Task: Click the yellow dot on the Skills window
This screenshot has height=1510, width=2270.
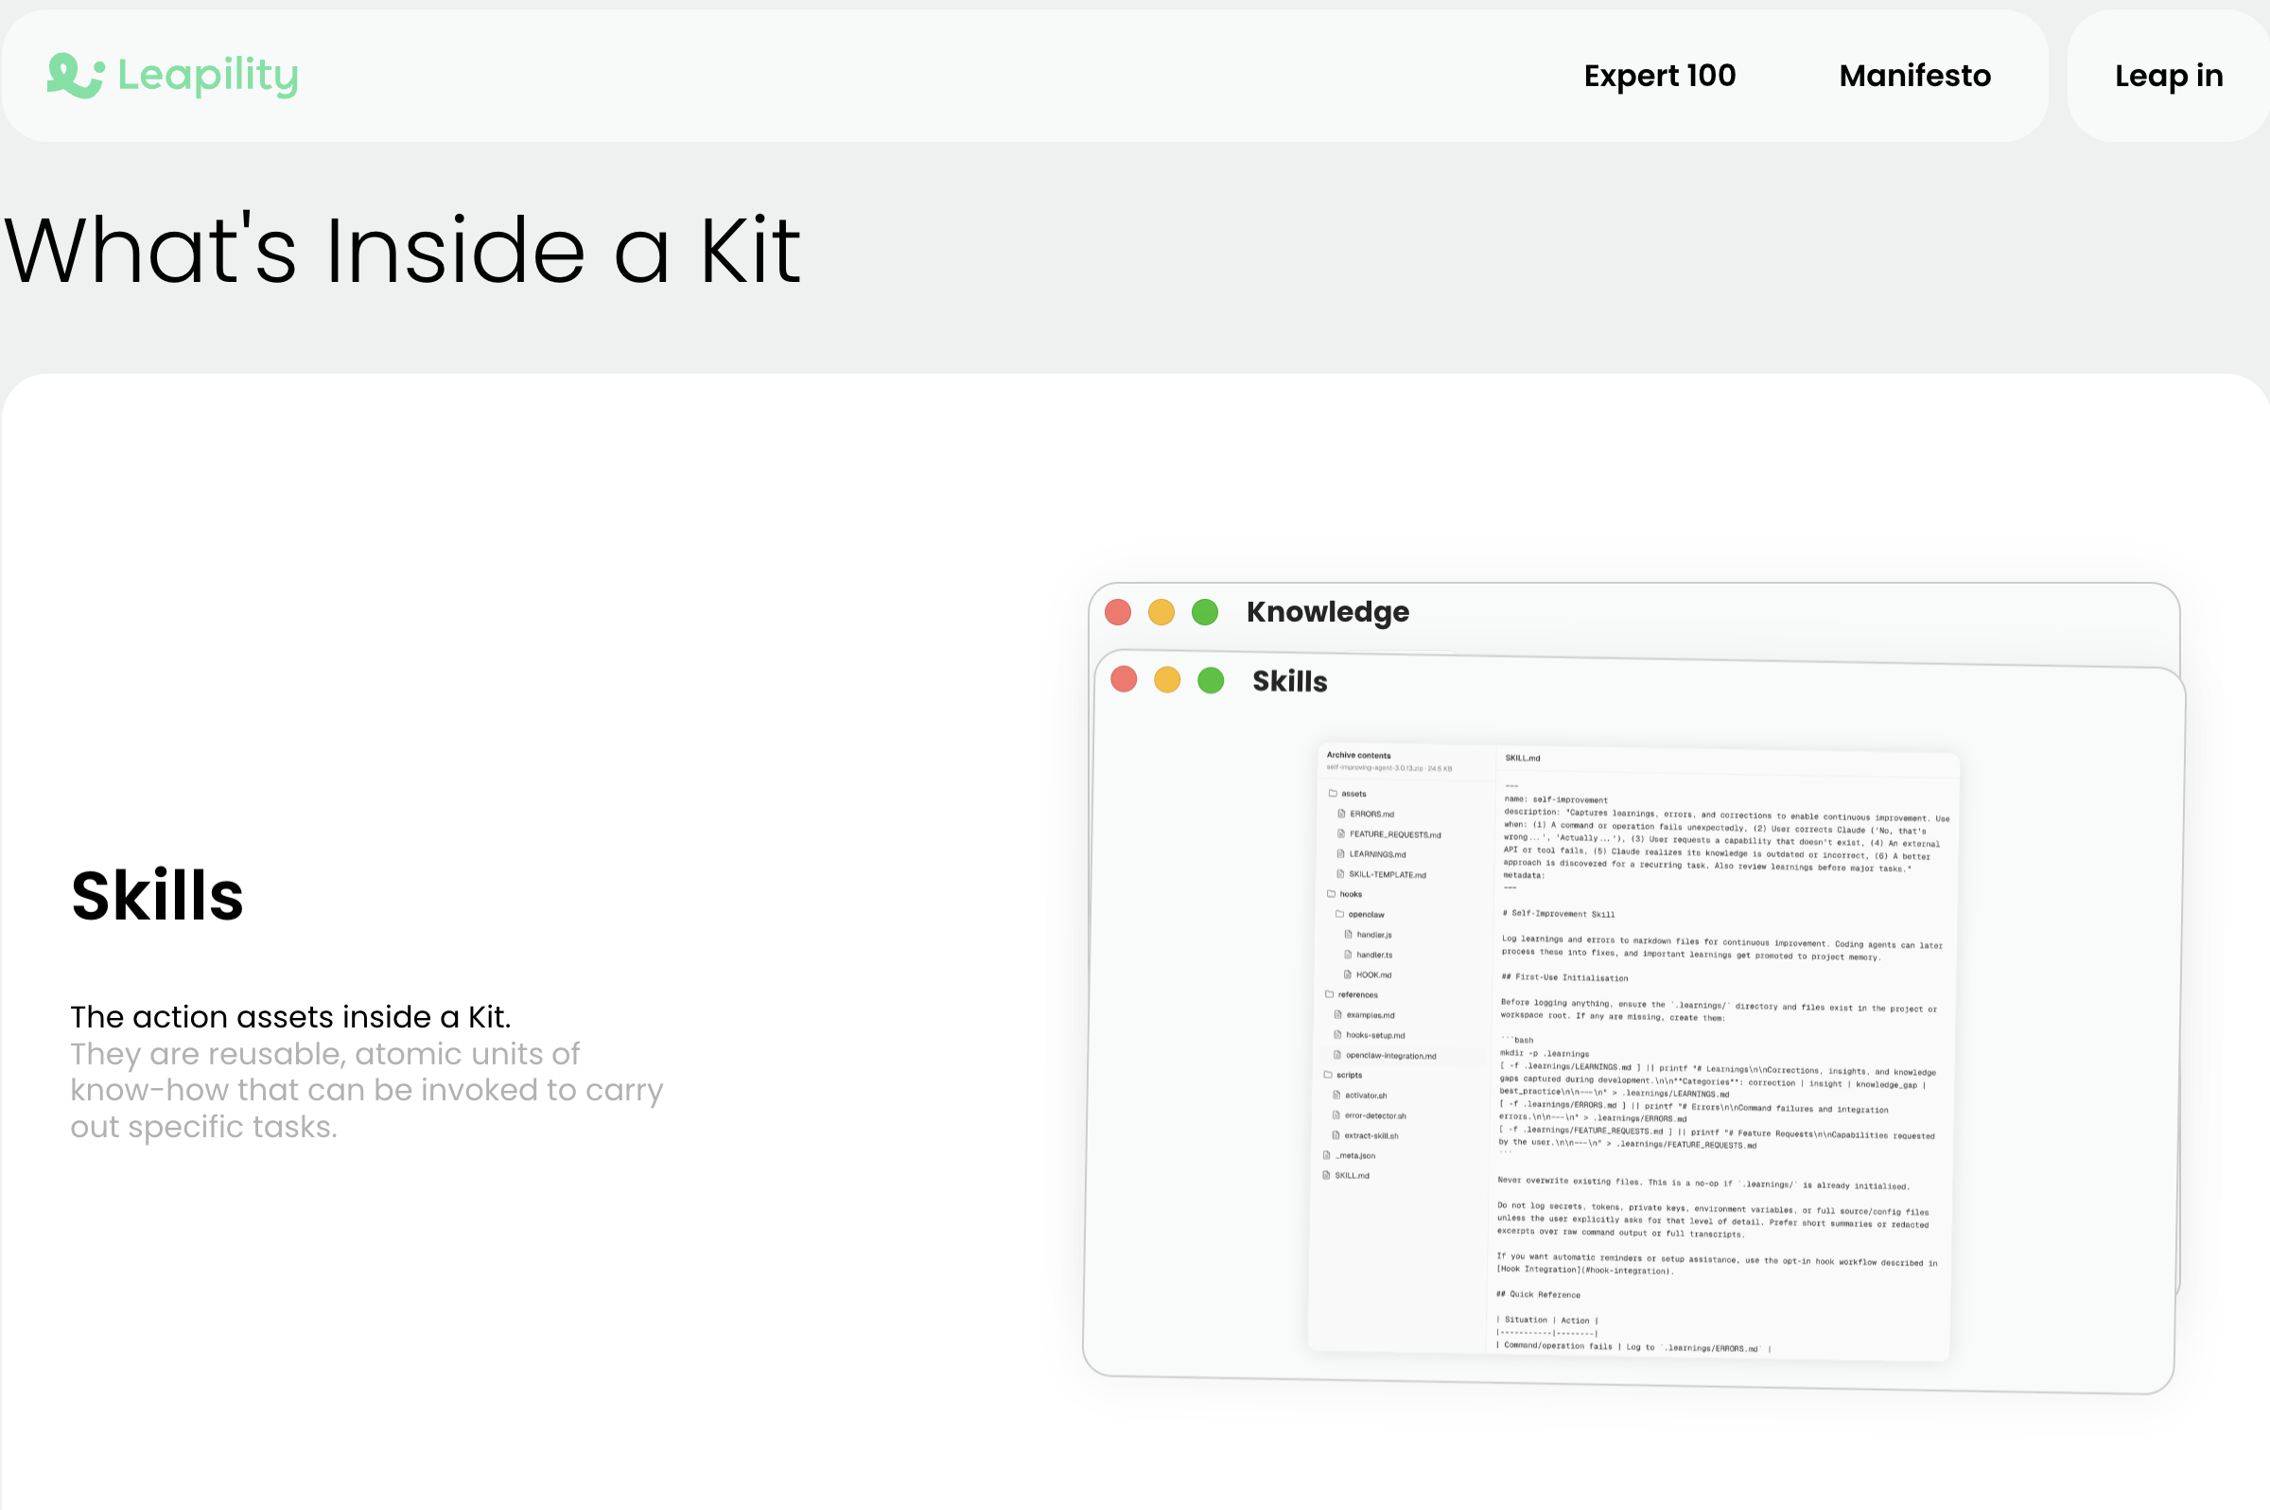Action: coord(1167,680)
